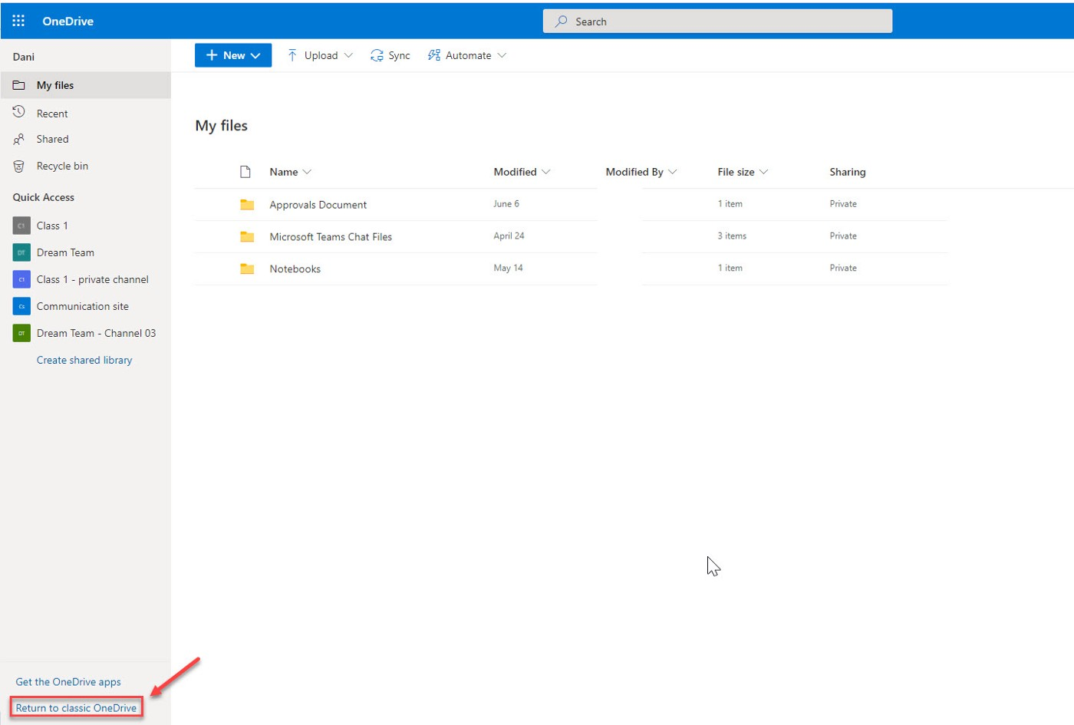Screen dimensions: 1074x725
Task: Click Private status for Microsoft Teams Chat Files
Action: click(843, 236)
